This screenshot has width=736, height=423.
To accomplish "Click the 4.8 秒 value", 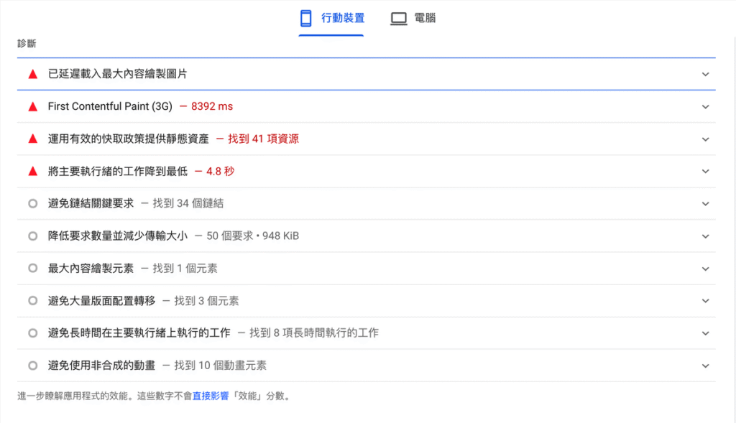I will 220,171.
